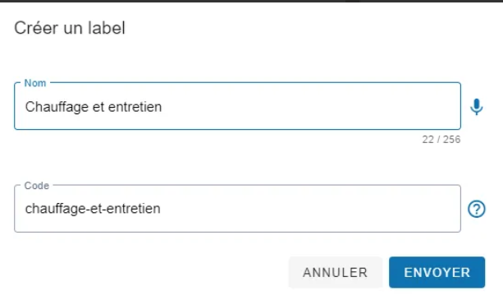Click the word "et" in Nom field
Image resolution: width=503 pixels, height=305 pixels.
coord(98,107)
